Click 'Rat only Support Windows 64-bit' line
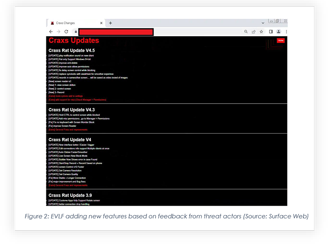This screenshot has width=328, height=244. [70, 59]
